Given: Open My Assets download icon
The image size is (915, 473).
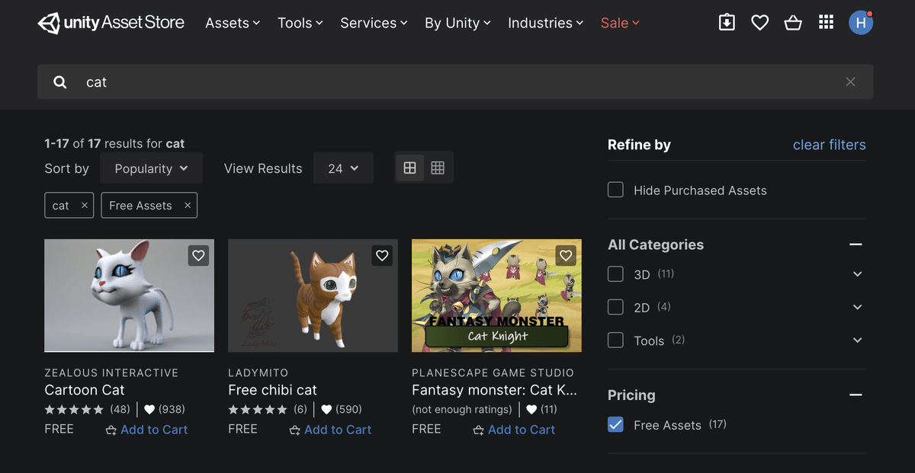Looking at the screenshot, I should (x=727, y=23).
